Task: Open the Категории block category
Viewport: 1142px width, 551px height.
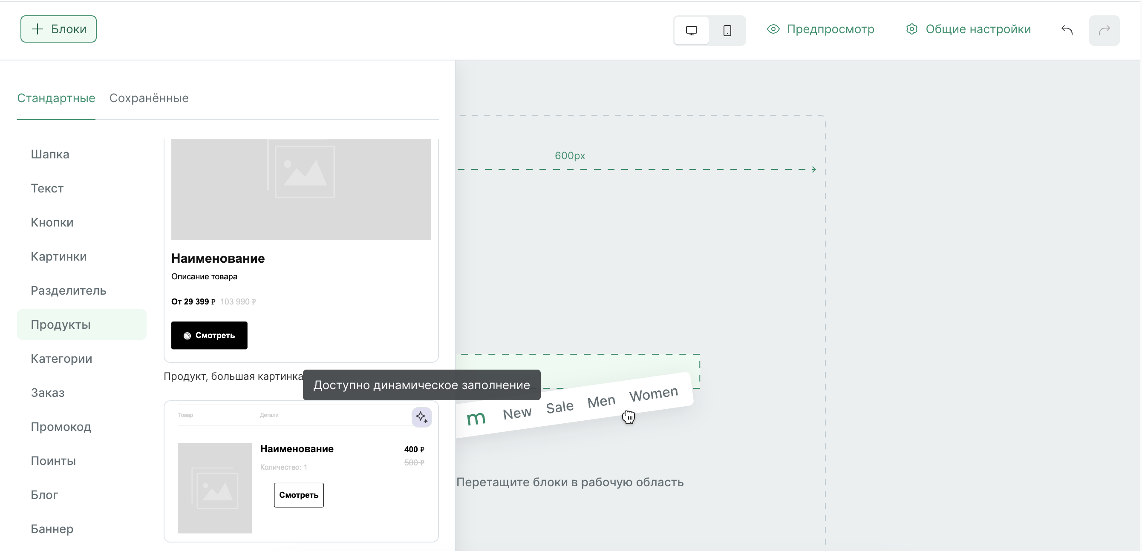Action: tap(81, 359)
